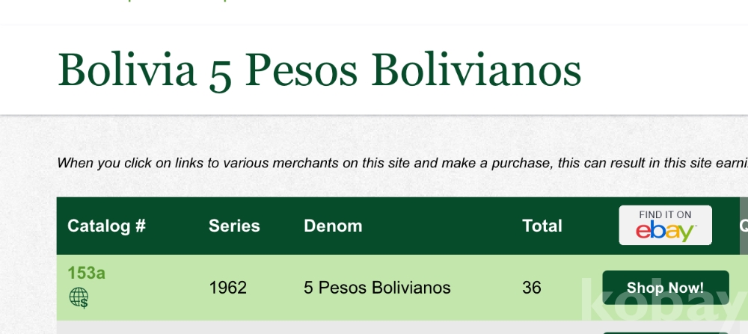748x334 pixels.
Task: Click the partially visible button below Shop Now!
Action: (665, 332)
